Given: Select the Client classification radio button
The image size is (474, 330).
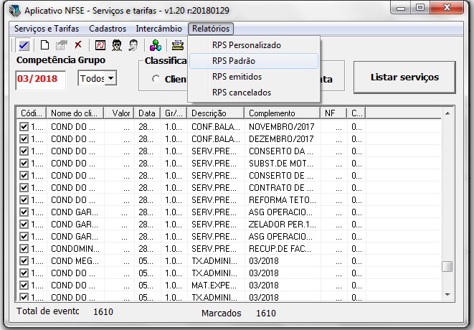Looking at the screenshot, I should coord(156,79).
